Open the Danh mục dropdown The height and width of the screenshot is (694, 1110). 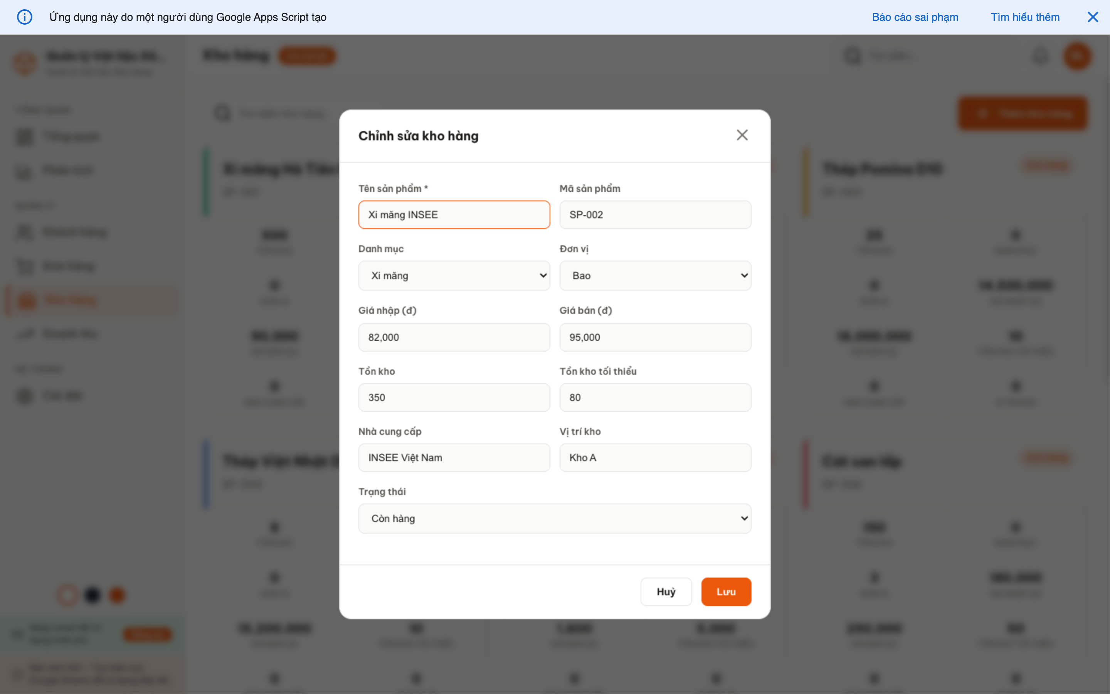point(454,275)
